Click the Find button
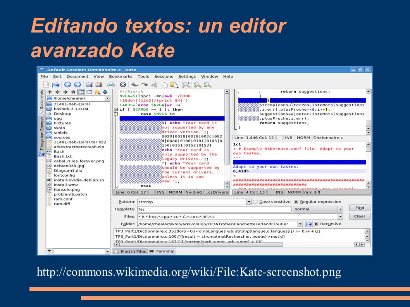Screen dimensions: 410x307 click(x=360, y=208)
